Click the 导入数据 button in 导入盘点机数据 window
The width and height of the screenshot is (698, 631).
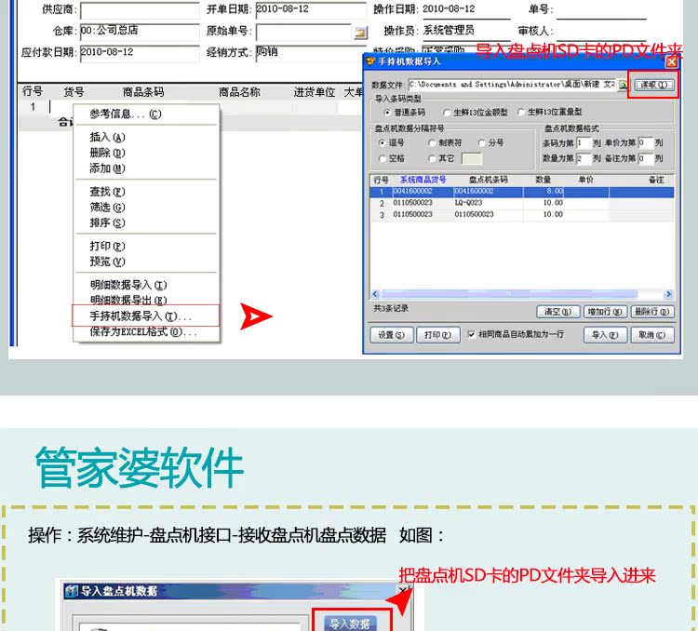tap(350, 624)
